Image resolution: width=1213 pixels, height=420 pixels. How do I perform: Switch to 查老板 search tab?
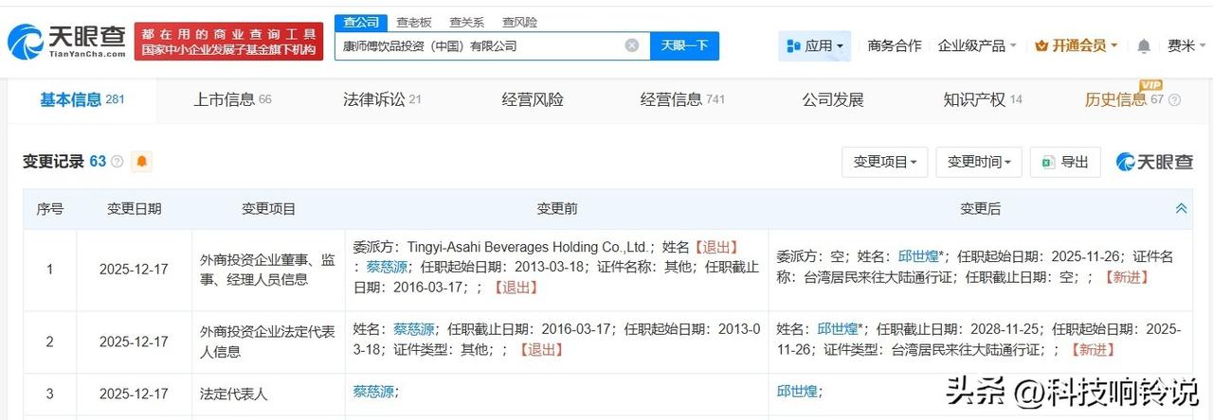[x=413, y=22]
